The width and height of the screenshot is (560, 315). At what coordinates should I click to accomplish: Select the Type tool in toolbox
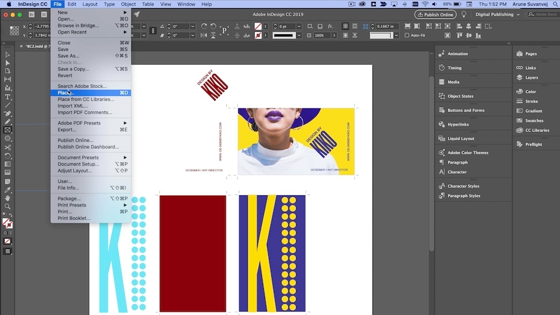point(7,97)
